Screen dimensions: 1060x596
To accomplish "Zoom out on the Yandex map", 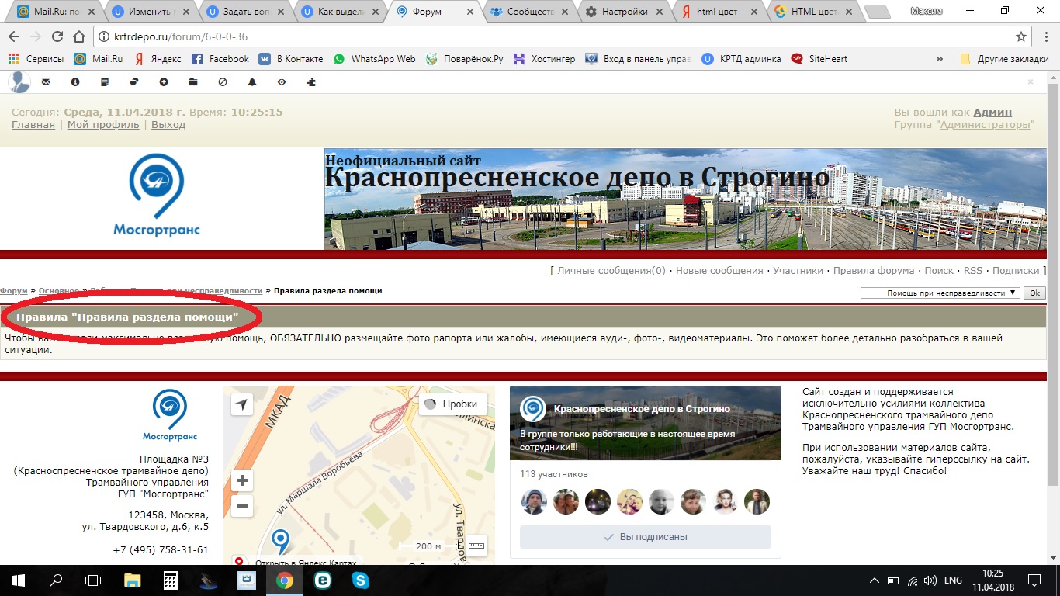I will click(242, 507).
